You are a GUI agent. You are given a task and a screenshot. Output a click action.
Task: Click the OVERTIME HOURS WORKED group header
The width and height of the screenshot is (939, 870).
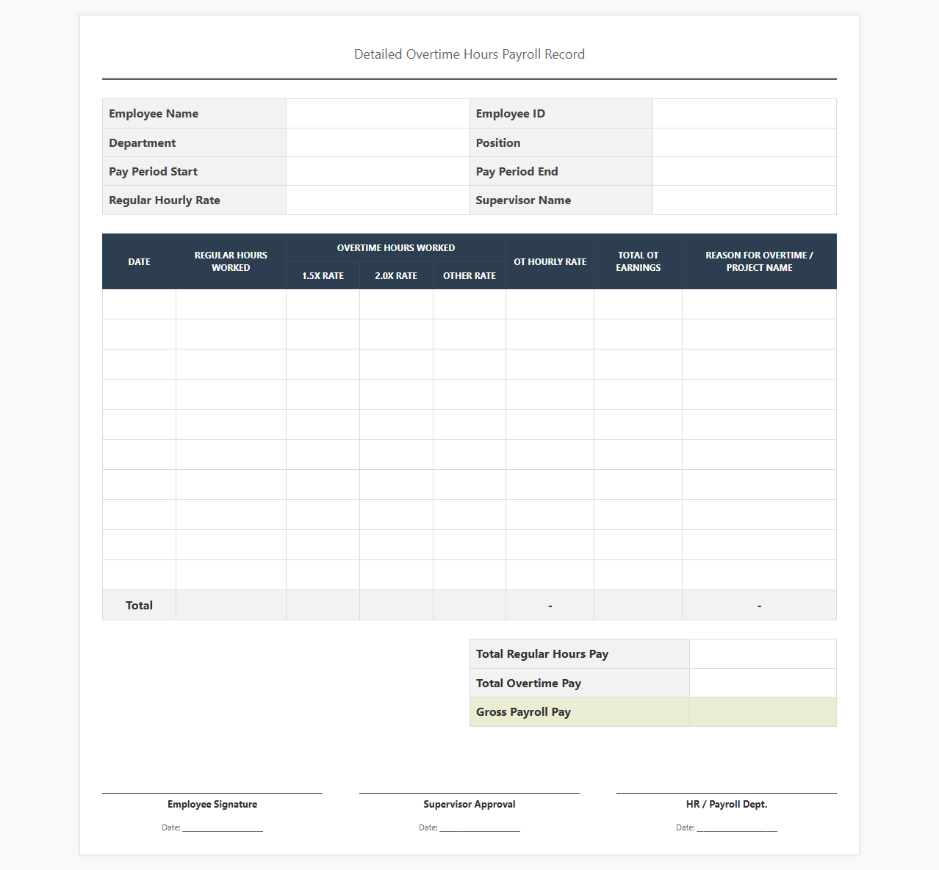coord(396,248)
